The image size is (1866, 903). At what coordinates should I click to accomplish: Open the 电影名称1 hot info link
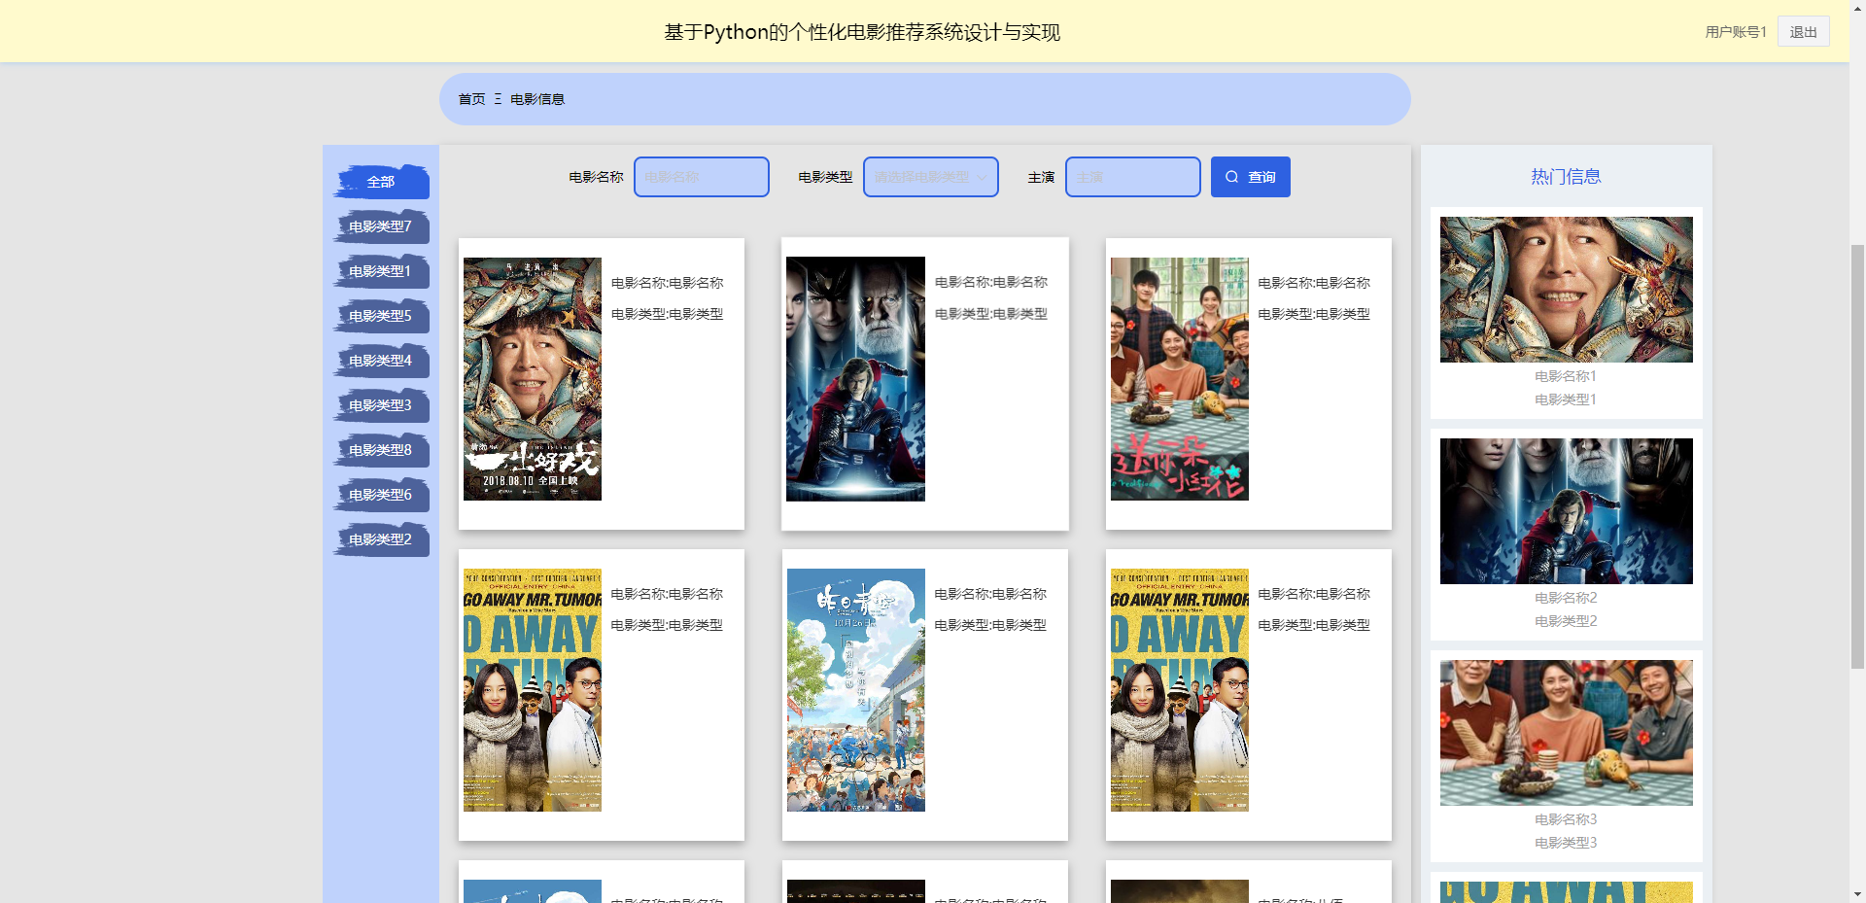[1565, 375]
